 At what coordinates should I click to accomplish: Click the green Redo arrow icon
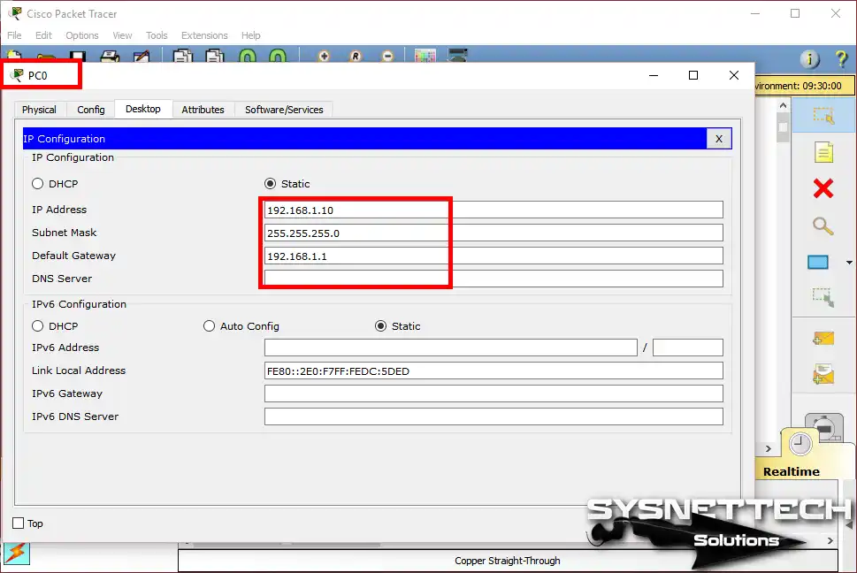278,56
